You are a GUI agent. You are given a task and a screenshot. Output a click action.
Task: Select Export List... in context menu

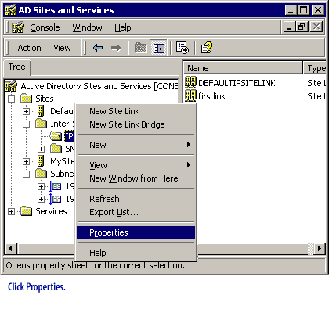pos(136,212)
